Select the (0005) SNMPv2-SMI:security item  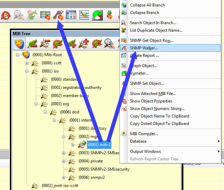click(x=104, y=169)
